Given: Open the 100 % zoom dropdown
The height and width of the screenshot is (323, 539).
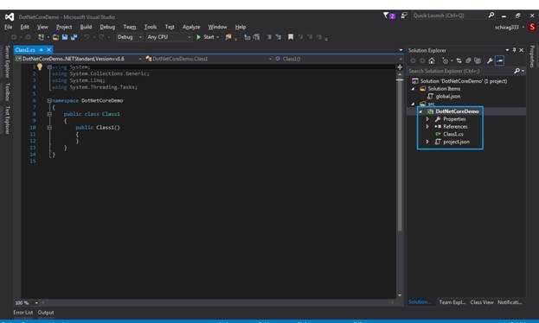Looking at the screenshot, I should pyautogui.click(x=36, y=303).
